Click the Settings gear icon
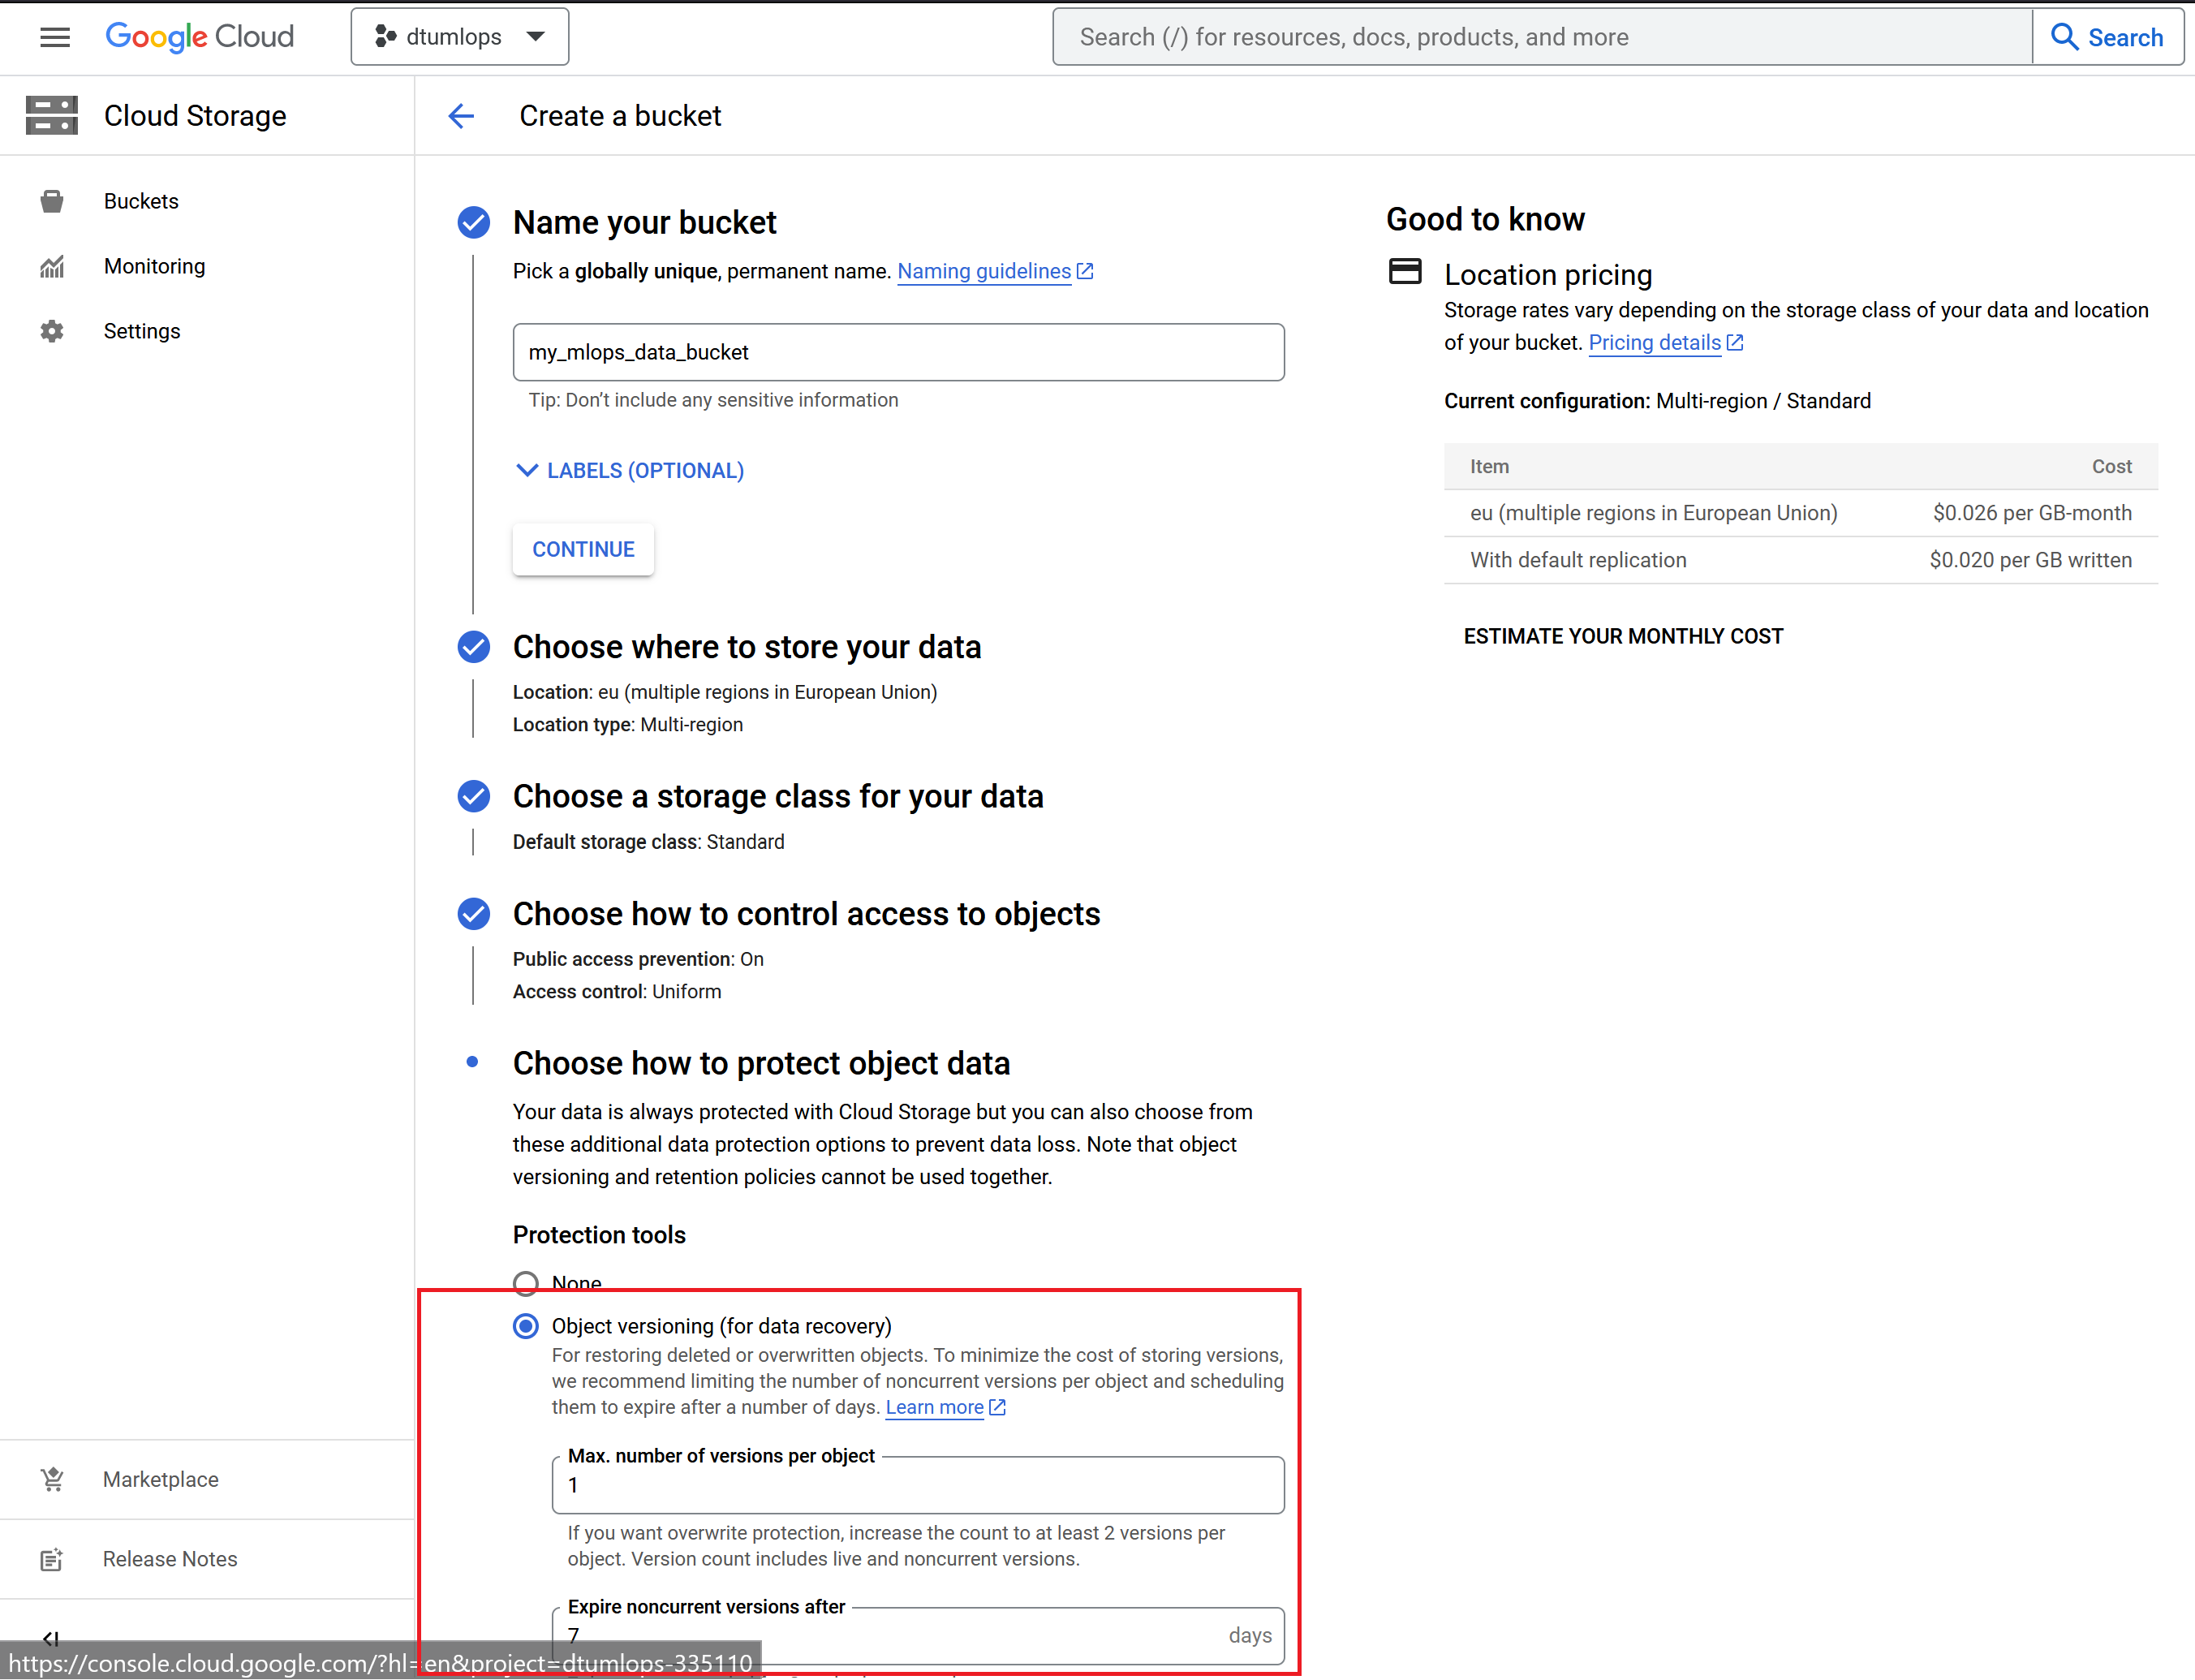 (x=52, y=331)
